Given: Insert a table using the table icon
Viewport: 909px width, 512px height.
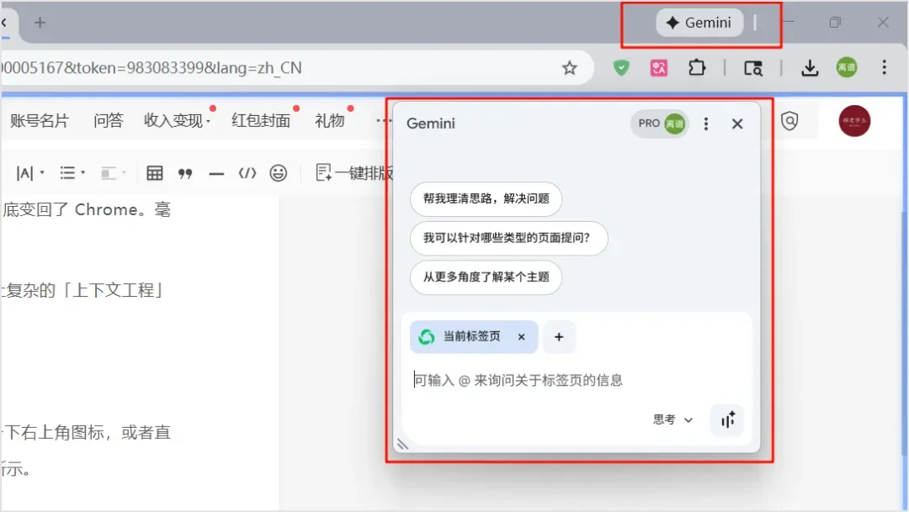Looking at the screenshot, I should point(154,172).
